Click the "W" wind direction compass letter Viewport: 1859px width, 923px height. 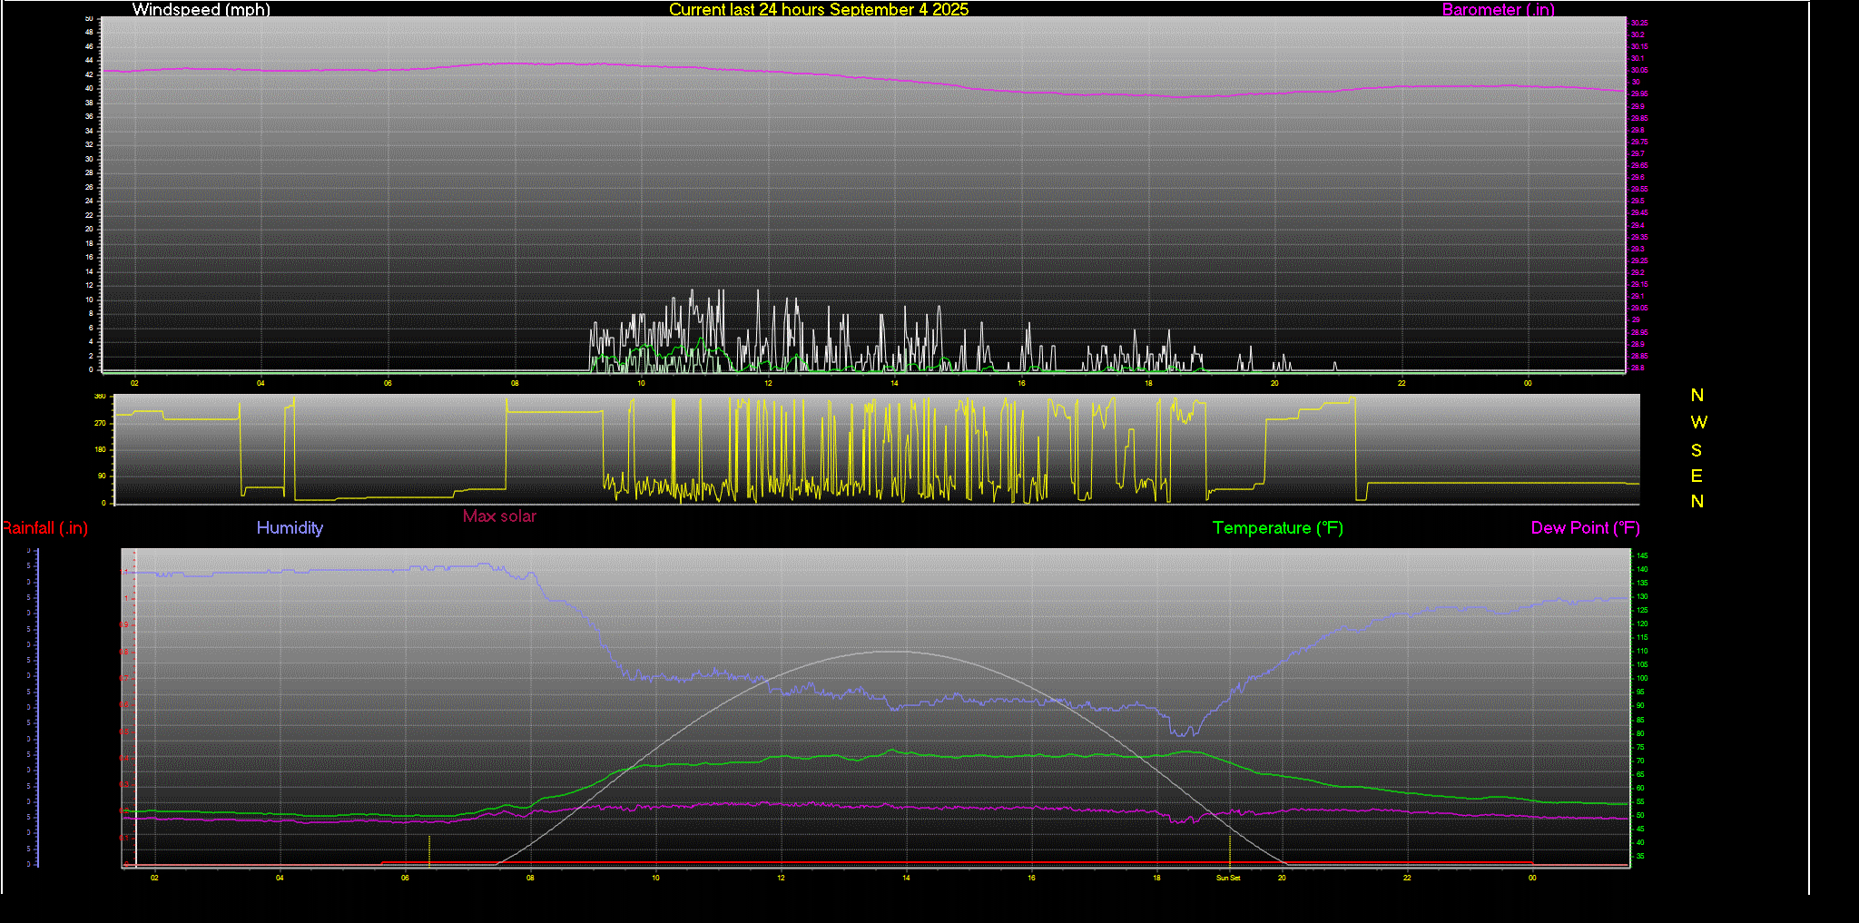pyautogui.click(x=1698, y=422)
